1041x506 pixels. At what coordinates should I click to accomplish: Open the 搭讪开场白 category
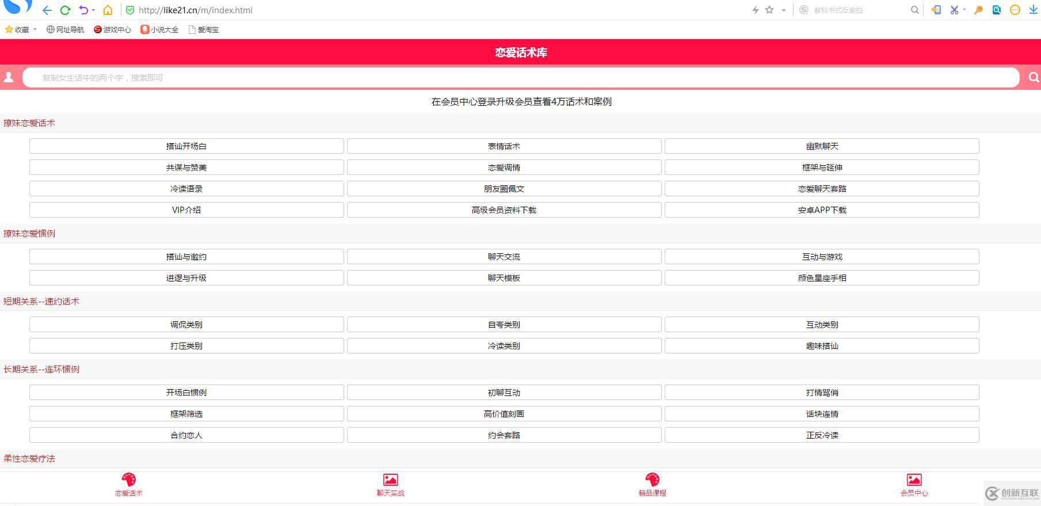(186, 146)
